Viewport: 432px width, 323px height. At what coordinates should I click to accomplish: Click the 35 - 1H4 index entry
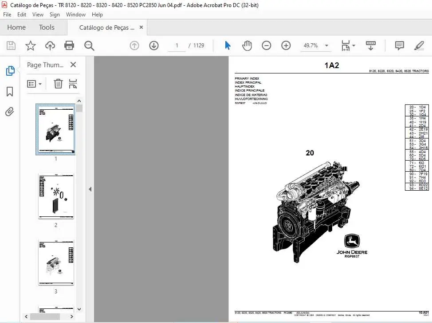coord(417,118)
